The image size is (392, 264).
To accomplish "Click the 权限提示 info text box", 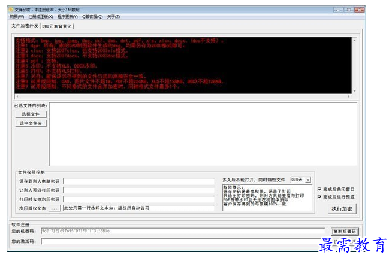I will pos(267,198).
